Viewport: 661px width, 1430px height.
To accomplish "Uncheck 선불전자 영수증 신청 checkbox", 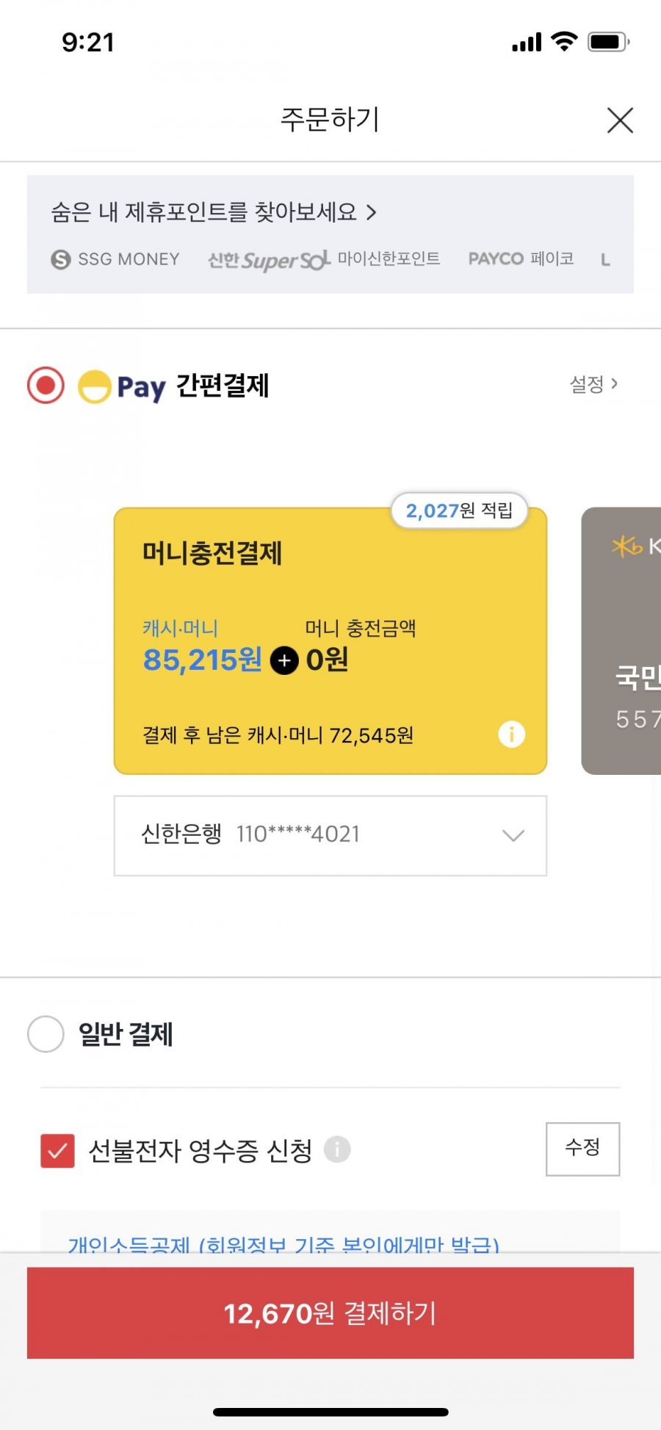I will (57, 1151).
